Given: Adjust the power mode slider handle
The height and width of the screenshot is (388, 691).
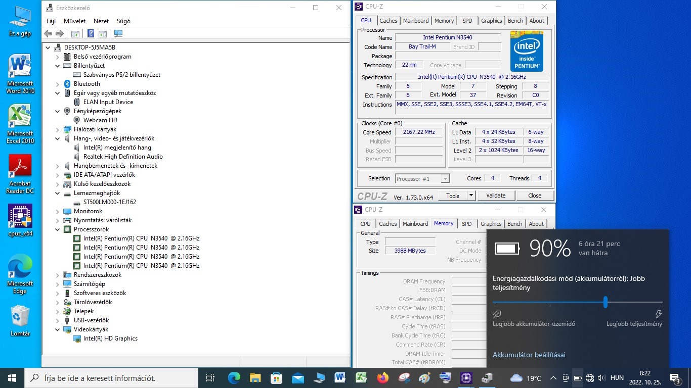Looking at the screenshot, I should pos(606,302).
